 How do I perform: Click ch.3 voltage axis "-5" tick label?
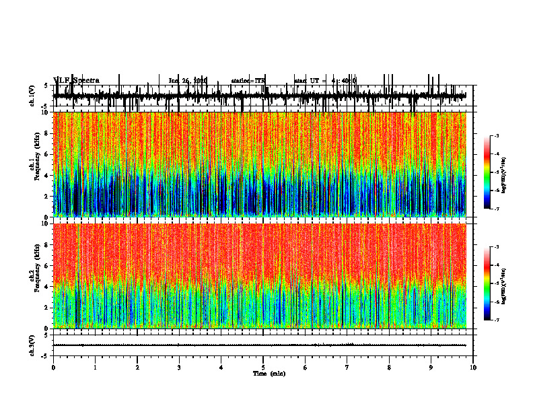[45, 356]
